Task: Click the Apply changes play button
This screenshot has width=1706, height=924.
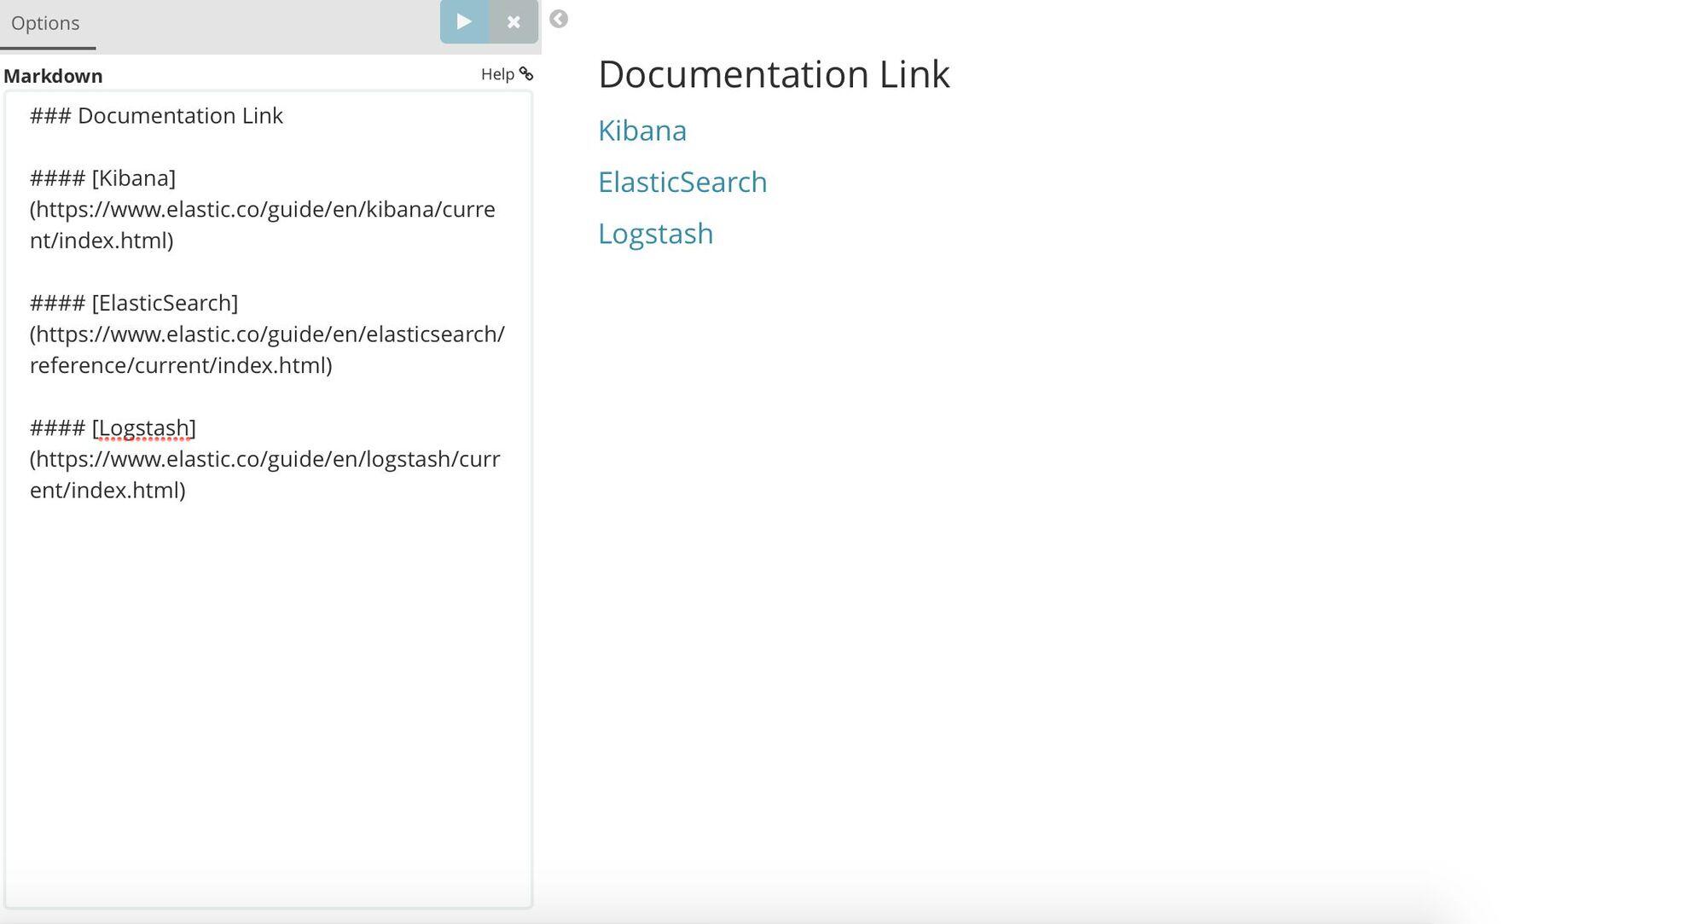Action: [x=464, y=21]
